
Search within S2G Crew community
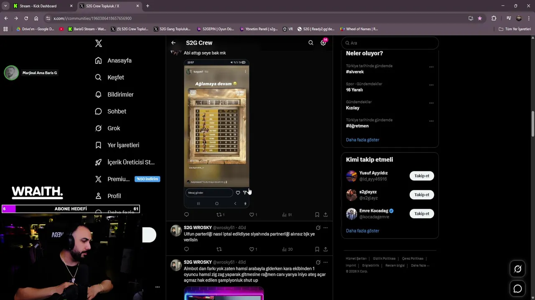[x=311, y=43]
